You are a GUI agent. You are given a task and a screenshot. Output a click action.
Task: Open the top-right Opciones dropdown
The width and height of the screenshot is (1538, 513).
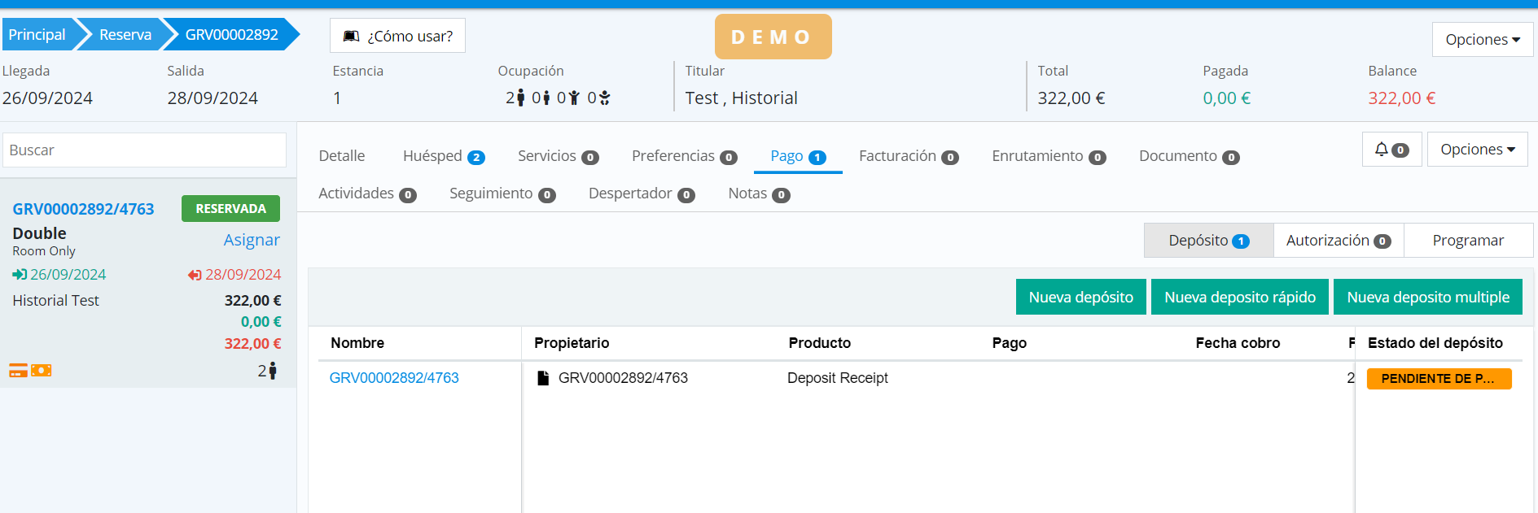1482,39
